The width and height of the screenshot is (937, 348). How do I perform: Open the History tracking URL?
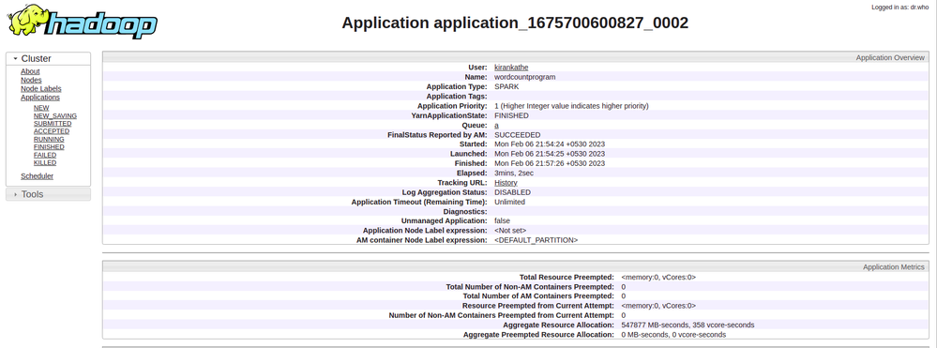pyautogui.click(x=506, y=182)
